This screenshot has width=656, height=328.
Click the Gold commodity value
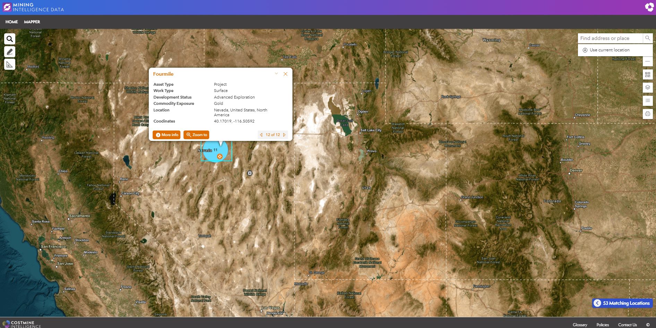[218, 103]
